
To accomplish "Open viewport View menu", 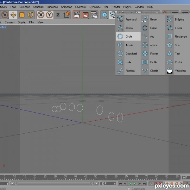I will [41, 22].
